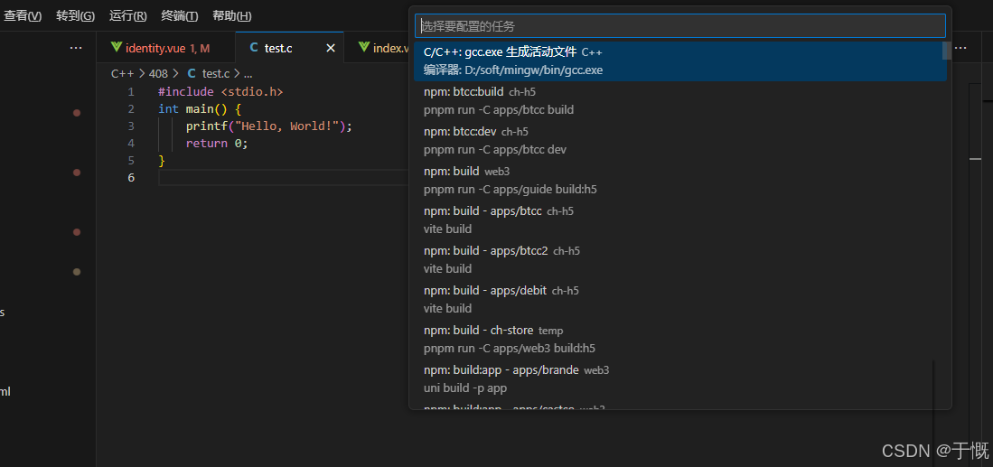Open the 帮助(H) menu
The width and height of the screenshot is (993, 467).
pos(231,16)
